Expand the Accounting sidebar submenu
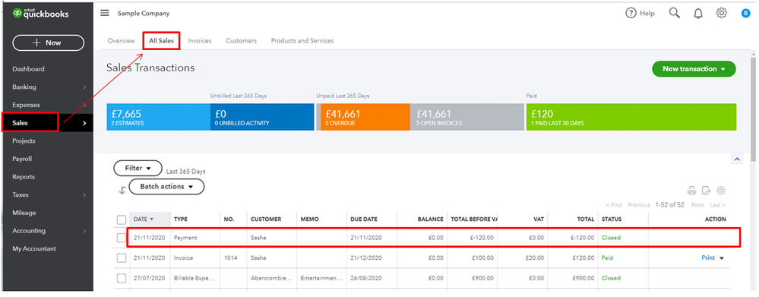The image size is (759, 297). coord(84,231)
